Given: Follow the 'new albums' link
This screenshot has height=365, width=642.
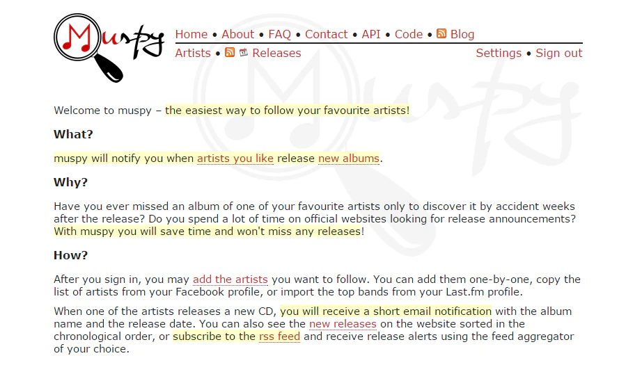Looking at the screenshot, I should pos(349,159).
